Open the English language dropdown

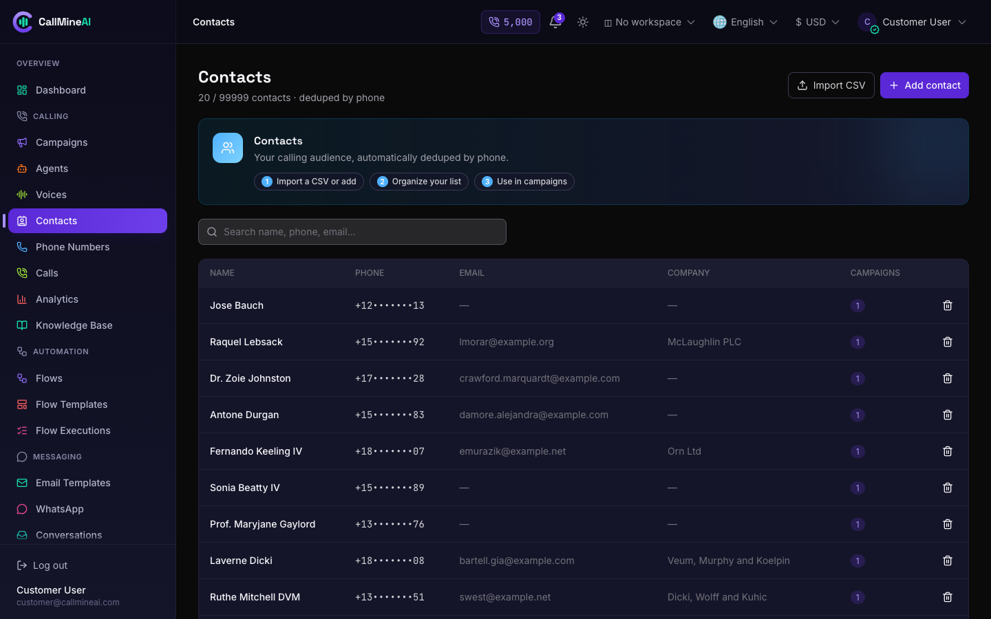tap(746, 22)
